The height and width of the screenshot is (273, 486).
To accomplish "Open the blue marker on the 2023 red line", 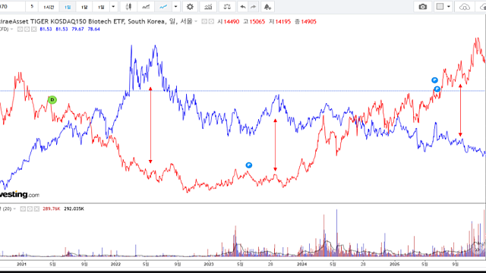I will coord(248,165).
